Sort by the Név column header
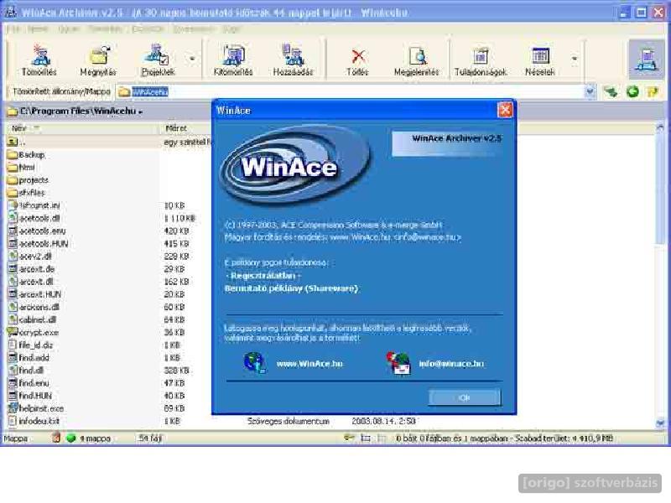The width and height of the screenshot is (671, 503). (x=19, y=128)
